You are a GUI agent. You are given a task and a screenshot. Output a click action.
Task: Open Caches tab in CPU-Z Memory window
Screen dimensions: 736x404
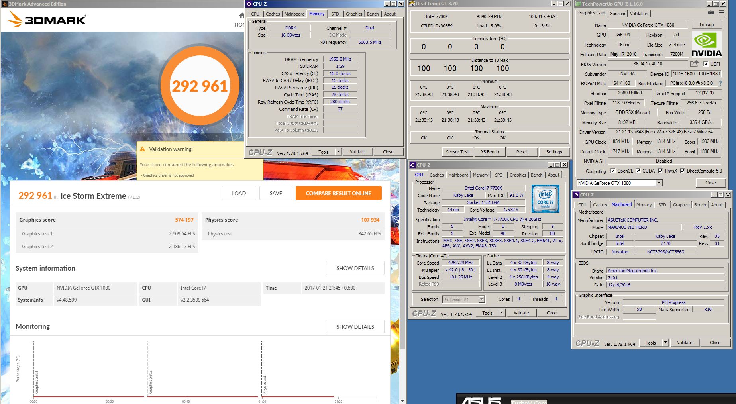pyautogui.click(x=273, y=14)
